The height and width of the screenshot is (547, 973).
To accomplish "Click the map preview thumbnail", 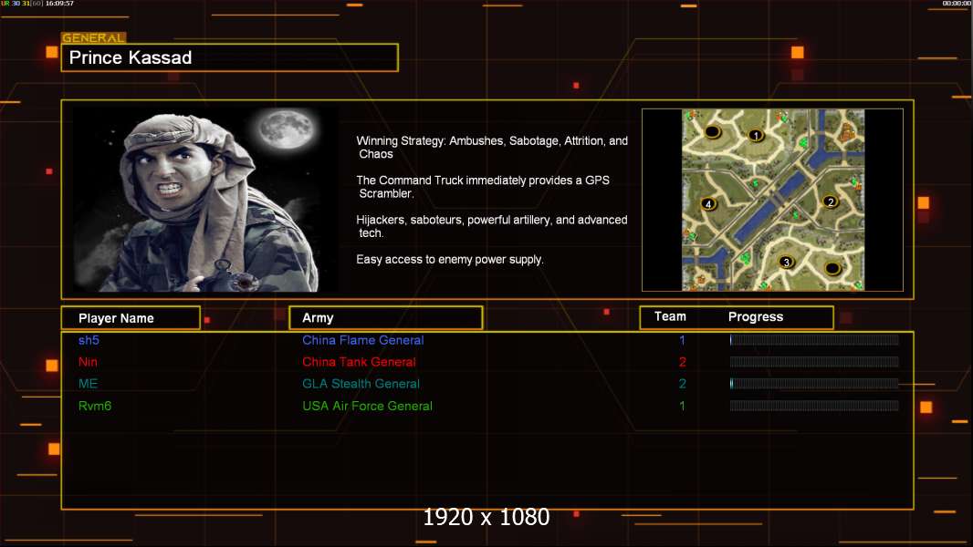I will tap(772, 200).
